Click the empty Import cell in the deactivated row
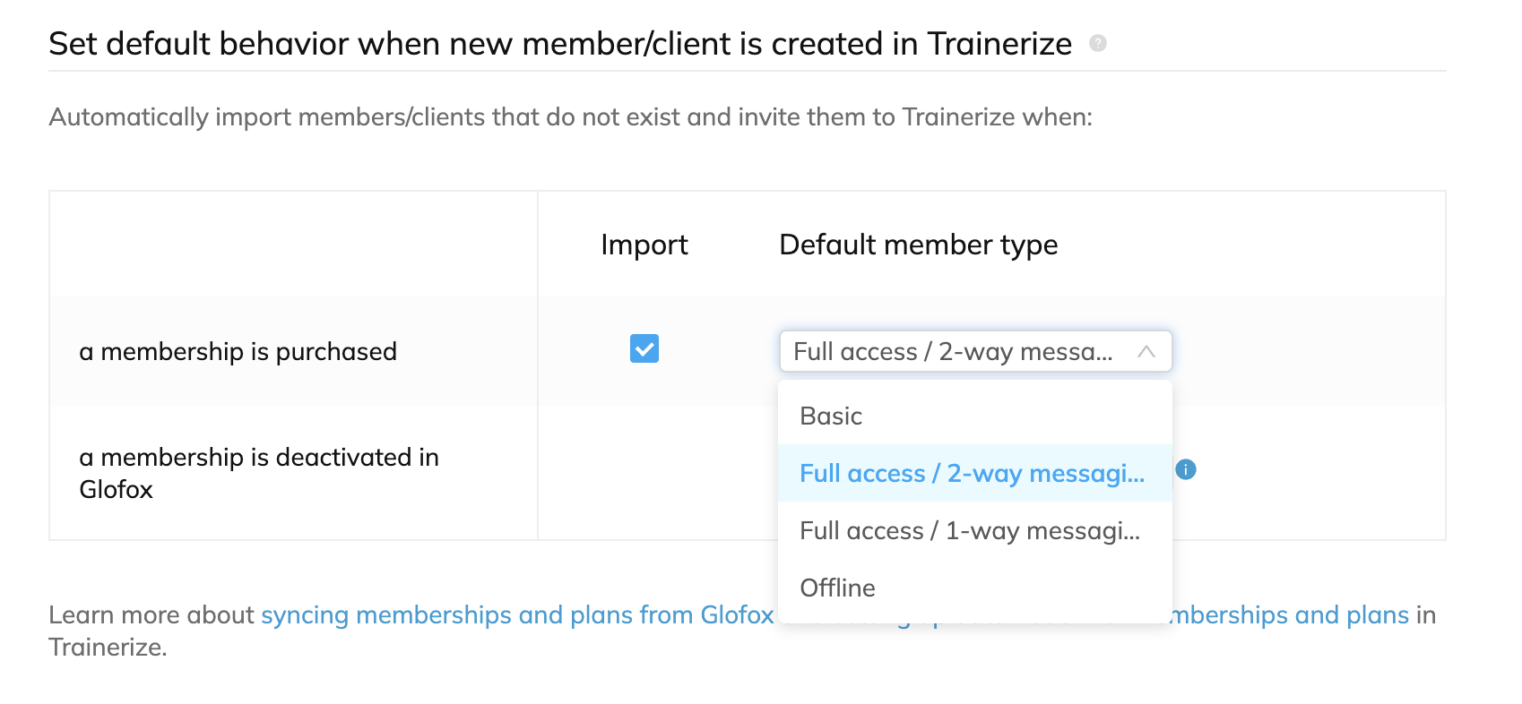Screen dimensions: 1522x704 (x=644, y=473)
